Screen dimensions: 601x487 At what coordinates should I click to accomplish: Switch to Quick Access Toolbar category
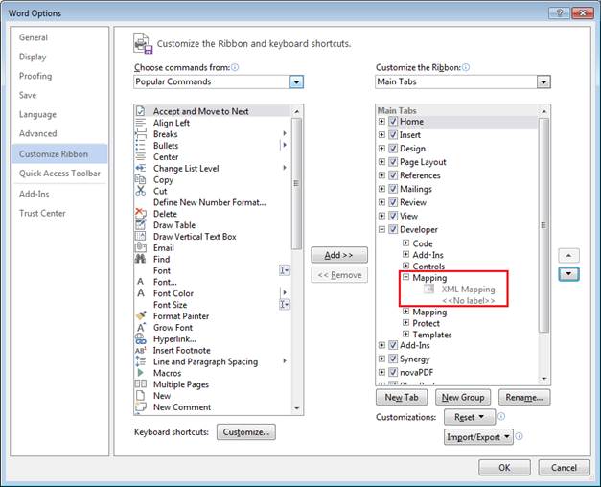click(x=59, y=174)
